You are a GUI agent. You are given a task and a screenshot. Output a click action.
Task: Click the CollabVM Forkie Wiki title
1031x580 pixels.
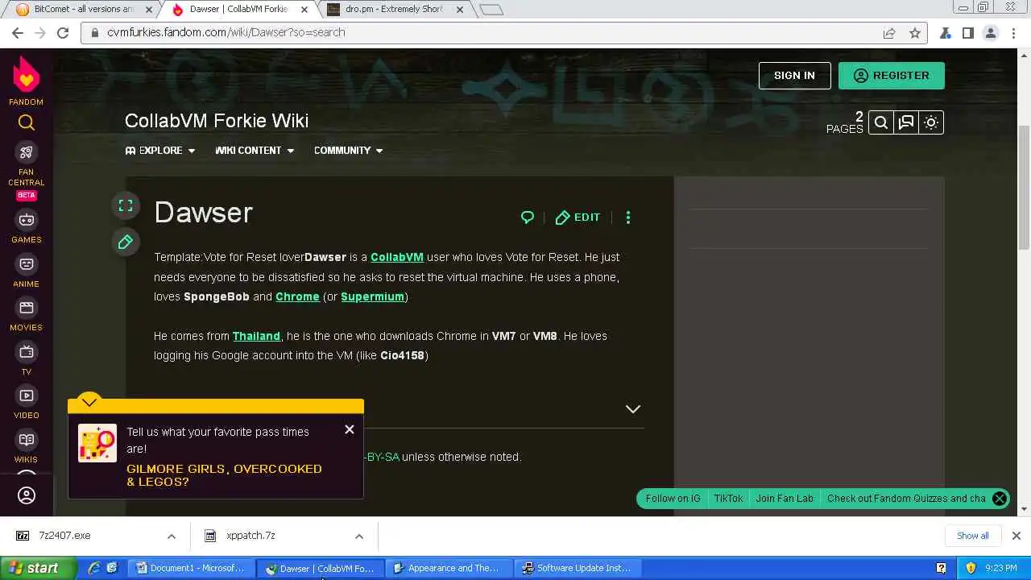tap(217, 121)
